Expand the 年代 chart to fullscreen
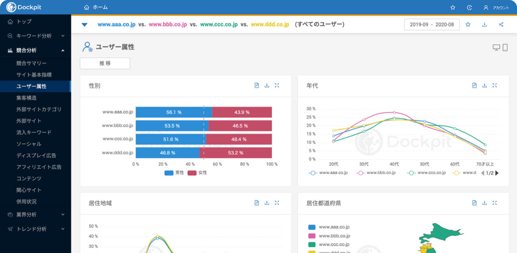517x253 pixels. click(495, 85)
